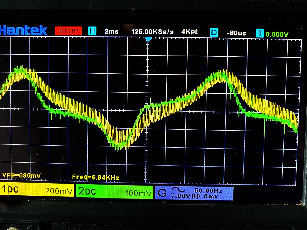The height and width of the screenshot is (230, 307).
Task: Click the Hantek logo
Action: 24,31
